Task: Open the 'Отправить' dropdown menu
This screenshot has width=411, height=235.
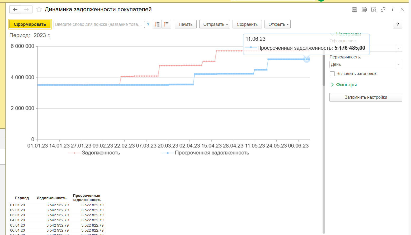Action: point(214,24)
